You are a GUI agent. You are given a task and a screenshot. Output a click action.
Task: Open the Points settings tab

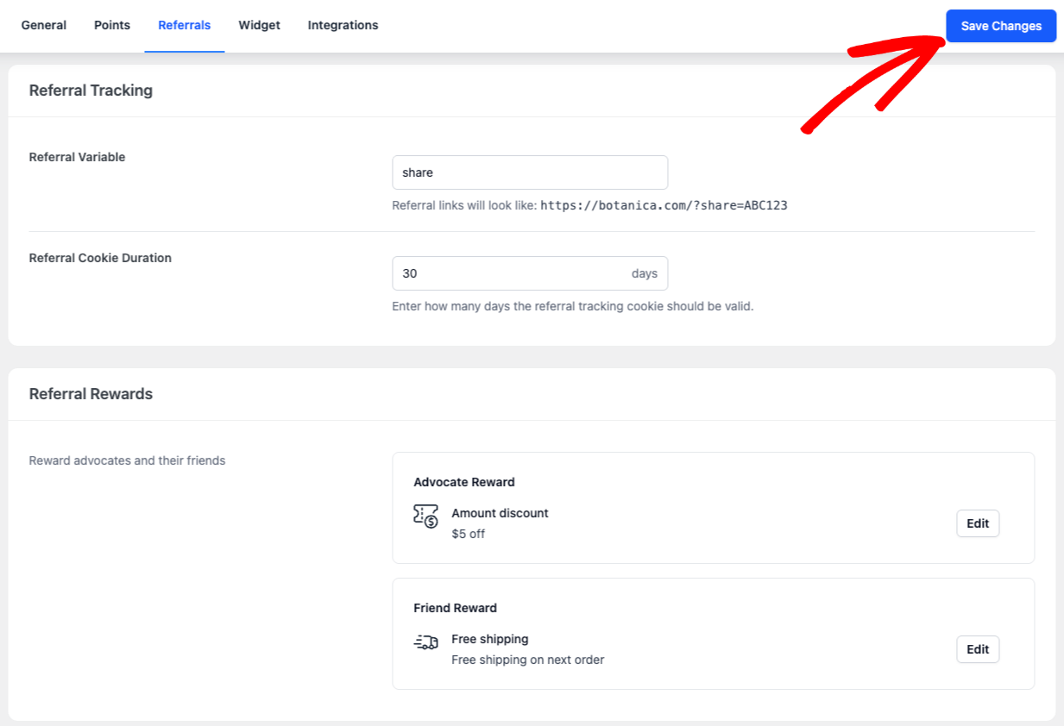111,25
